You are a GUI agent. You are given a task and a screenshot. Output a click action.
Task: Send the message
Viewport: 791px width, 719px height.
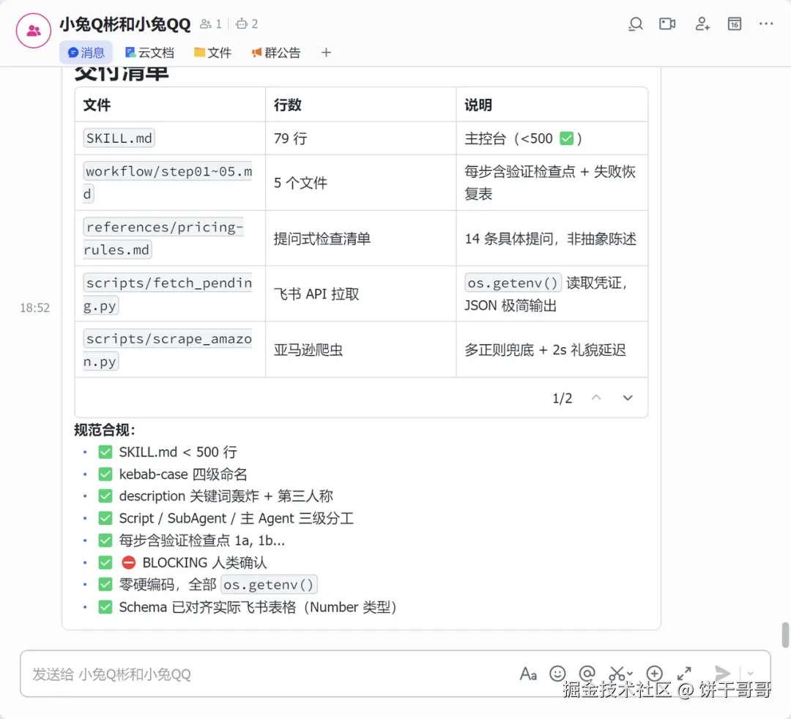(x=722, y=673)
